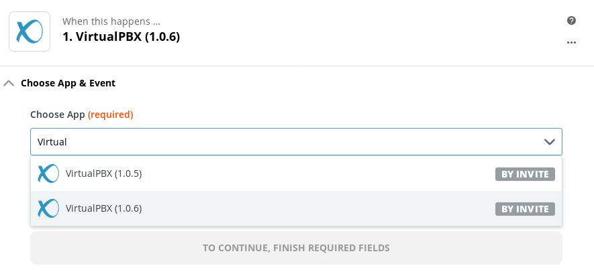
Task: Click the orange (required) indicator text
Action: pos(111,115)
